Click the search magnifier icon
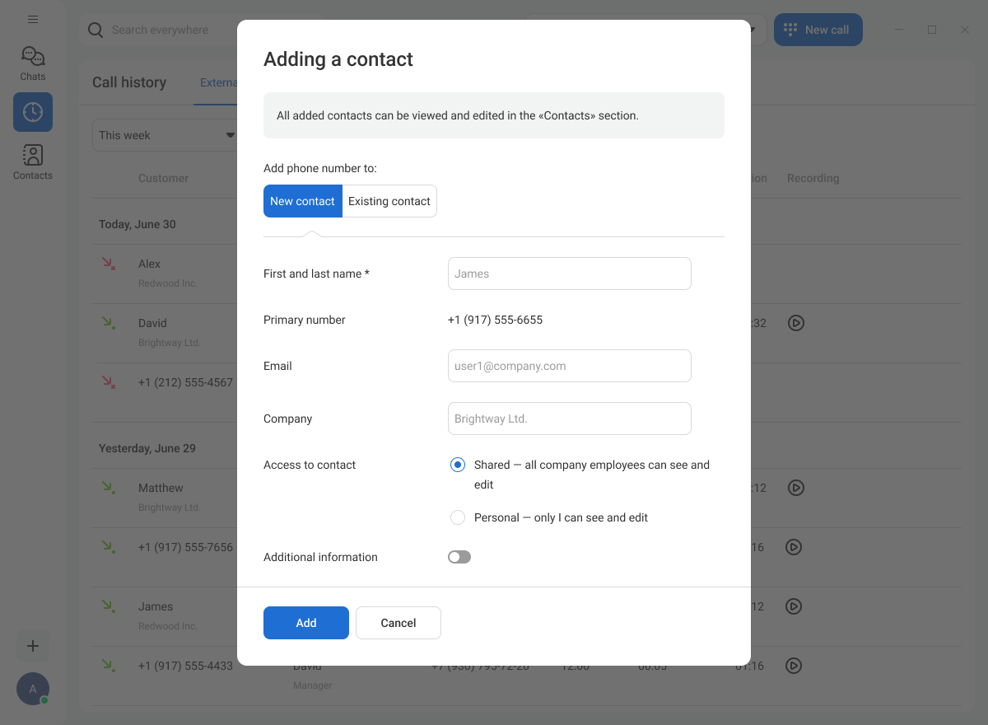The image size is (988, 725). (x=96, y=30)
